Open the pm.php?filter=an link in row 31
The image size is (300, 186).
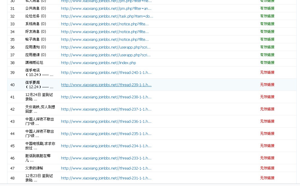pos(106,9)
